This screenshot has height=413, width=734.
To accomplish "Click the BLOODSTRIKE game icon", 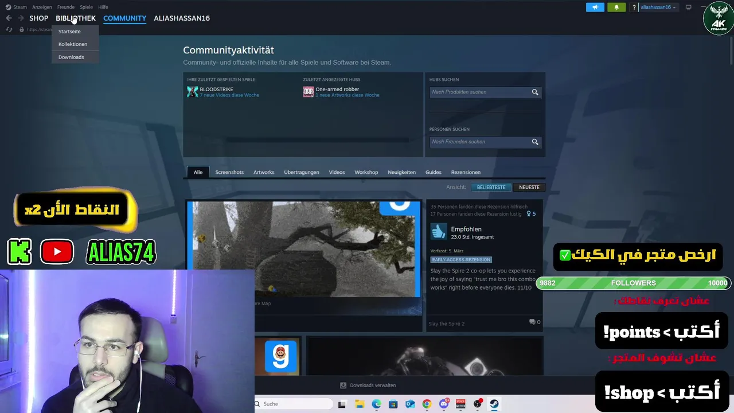I will click(x=193, y=92).
